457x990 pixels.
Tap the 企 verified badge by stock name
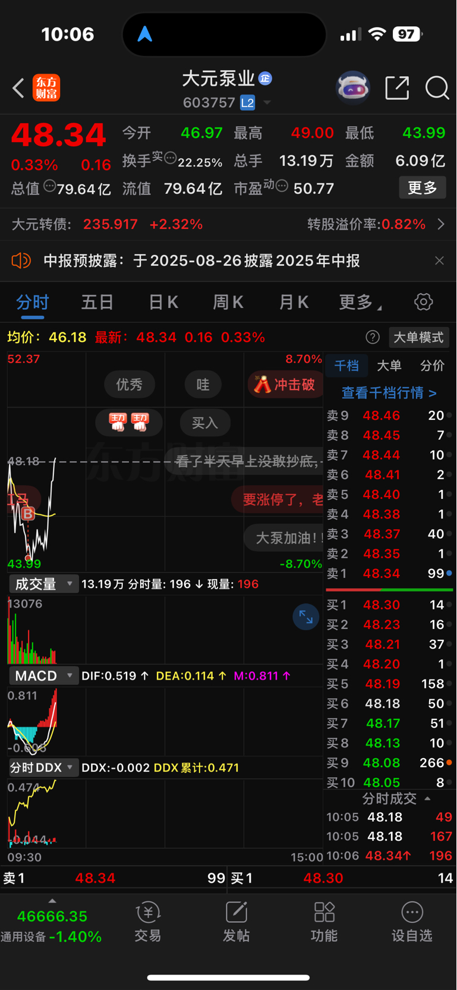pos(265,78)
